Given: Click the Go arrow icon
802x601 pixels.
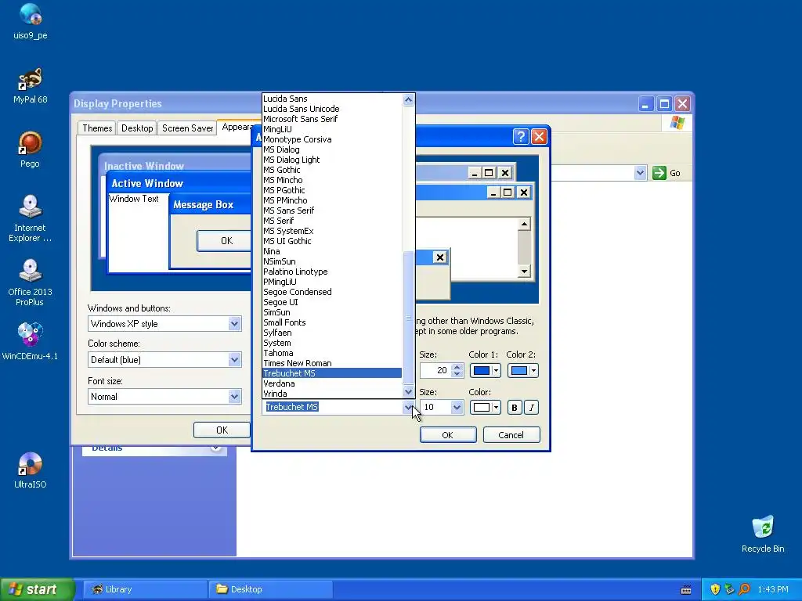Looking at the screenshot, I should [659, 173].
